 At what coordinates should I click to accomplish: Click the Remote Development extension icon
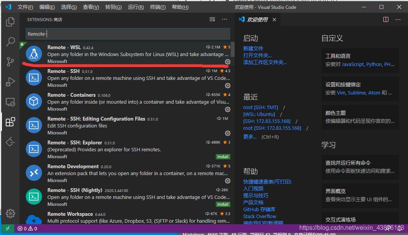pyautogui.click(x=34, y=173)
